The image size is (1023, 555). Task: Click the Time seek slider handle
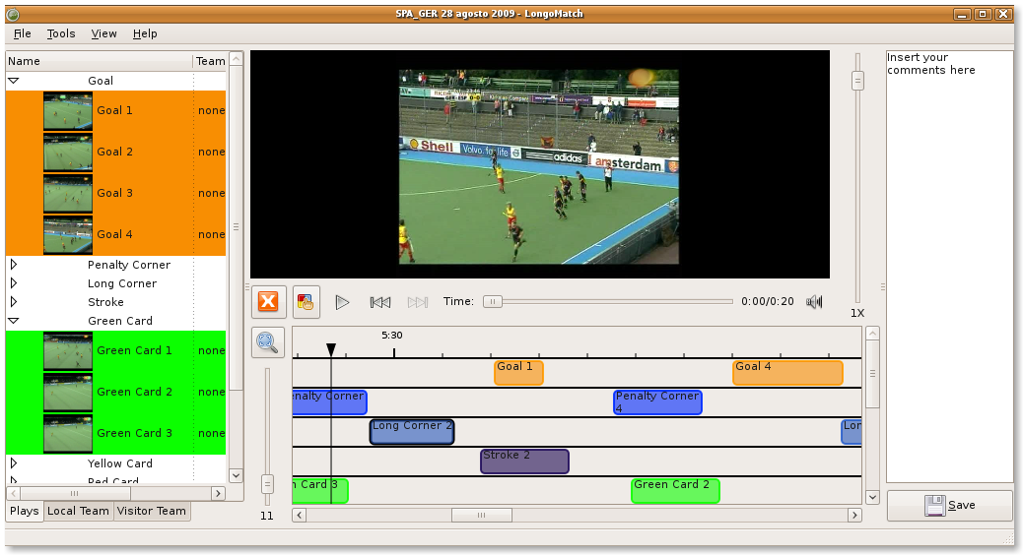point(492,302)
